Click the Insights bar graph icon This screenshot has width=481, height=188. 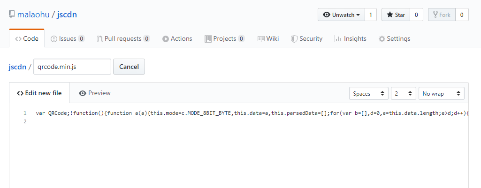[x=338, y=39]
